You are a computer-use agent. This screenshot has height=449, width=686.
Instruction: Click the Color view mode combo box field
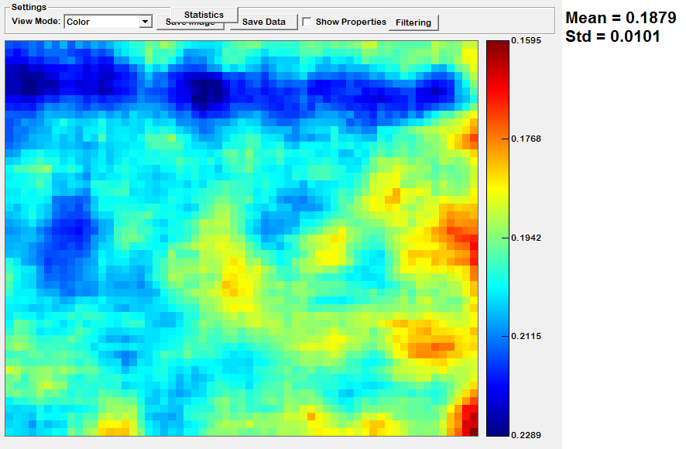[x=101, y=22]
